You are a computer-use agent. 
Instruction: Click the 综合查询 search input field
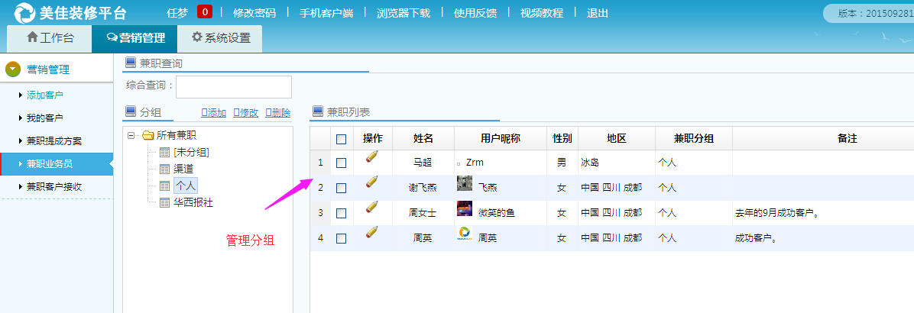point(234,86)
